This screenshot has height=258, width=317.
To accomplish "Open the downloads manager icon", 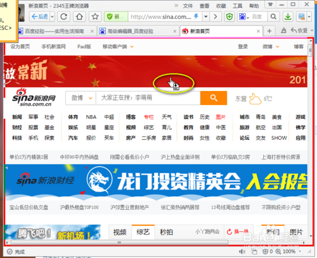I will click(x=288, y=16).
